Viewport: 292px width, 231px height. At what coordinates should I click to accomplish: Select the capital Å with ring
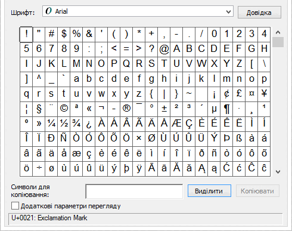164,124
